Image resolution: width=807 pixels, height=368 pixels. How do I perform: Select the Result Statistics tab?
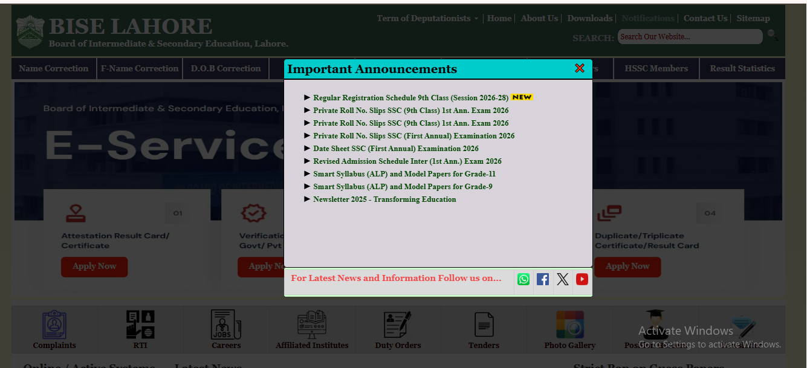[x=742, y=68]
